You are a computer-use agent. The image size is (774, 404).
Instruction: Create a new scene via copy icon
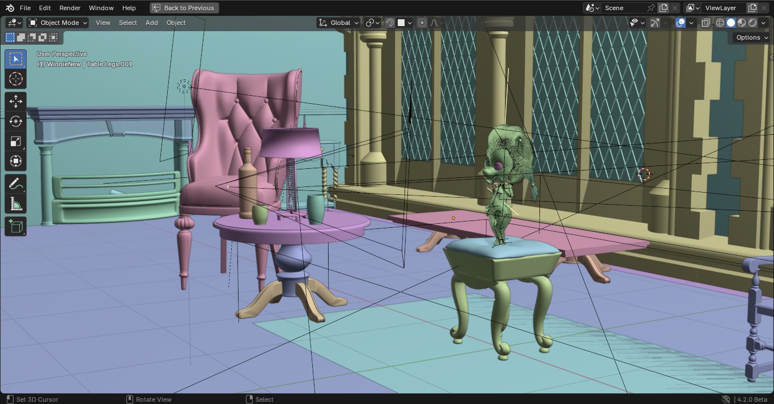[x=664, y=8]
